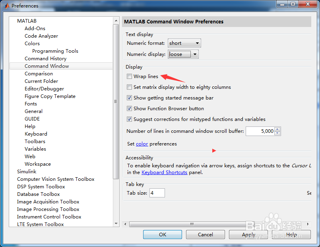
Task: Select Figure Copy Template preferences
Action: coord(50,96)
